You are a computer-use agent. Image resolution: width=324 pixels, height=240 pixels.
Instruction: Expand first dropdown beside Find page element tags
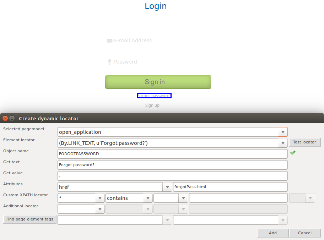(x=167, y=220)
